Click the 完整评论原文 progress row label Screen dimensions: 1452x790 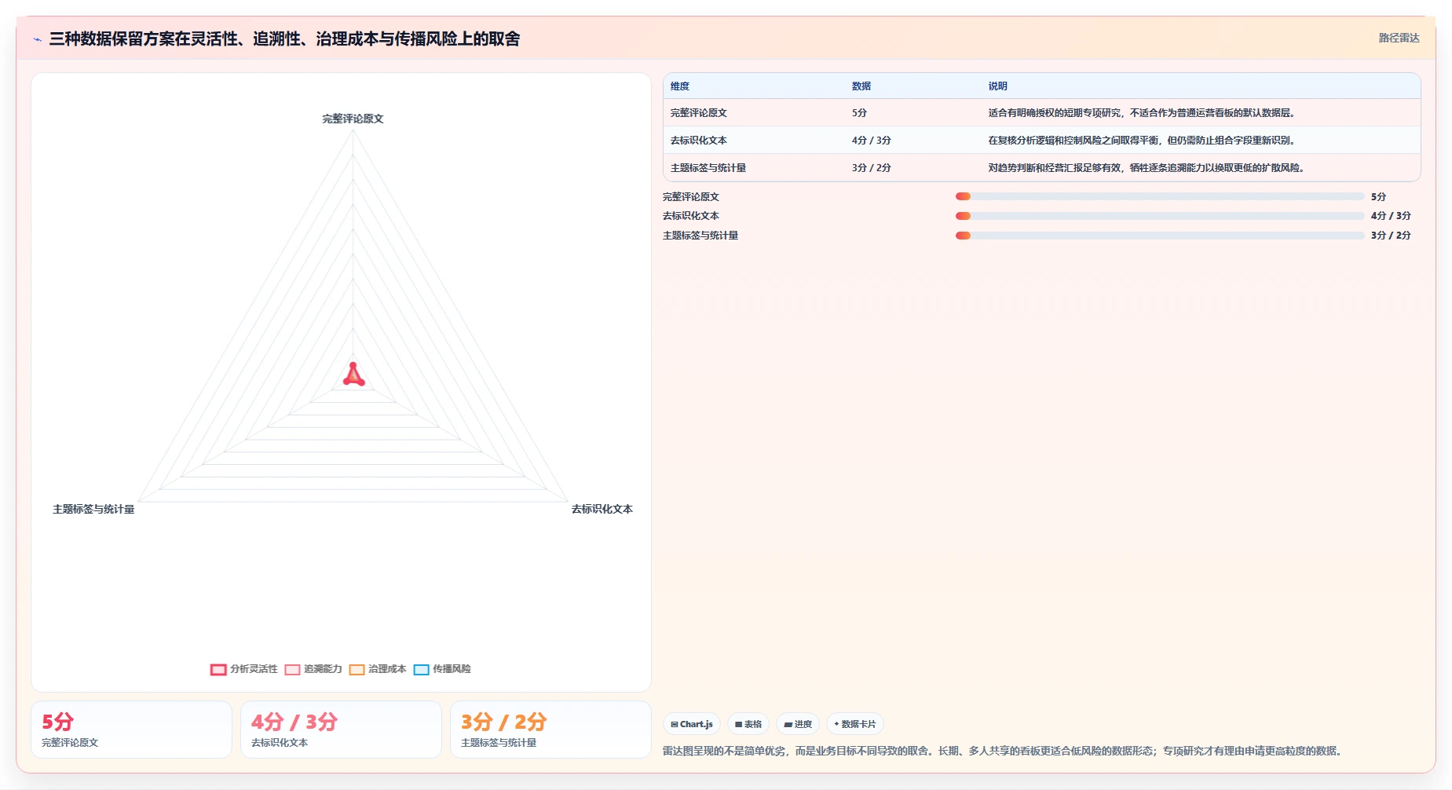691,197
